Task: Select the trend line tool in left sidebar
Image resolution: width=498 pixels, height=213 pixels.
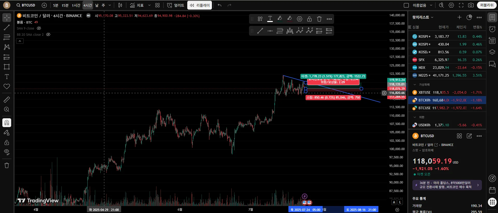Action: coord(7,27)
